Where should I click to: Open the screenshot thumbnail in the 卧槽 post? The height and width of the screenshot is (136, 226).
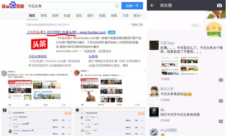(x=179, y=66)
